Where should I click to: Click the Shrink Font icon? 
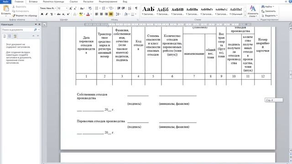click(x=75, y=8)
